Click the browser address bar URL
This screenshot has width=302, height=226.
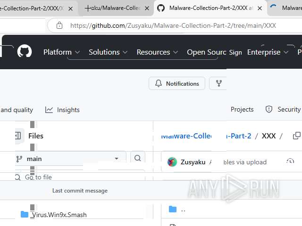pyautogui.click(x=173, y=25)
